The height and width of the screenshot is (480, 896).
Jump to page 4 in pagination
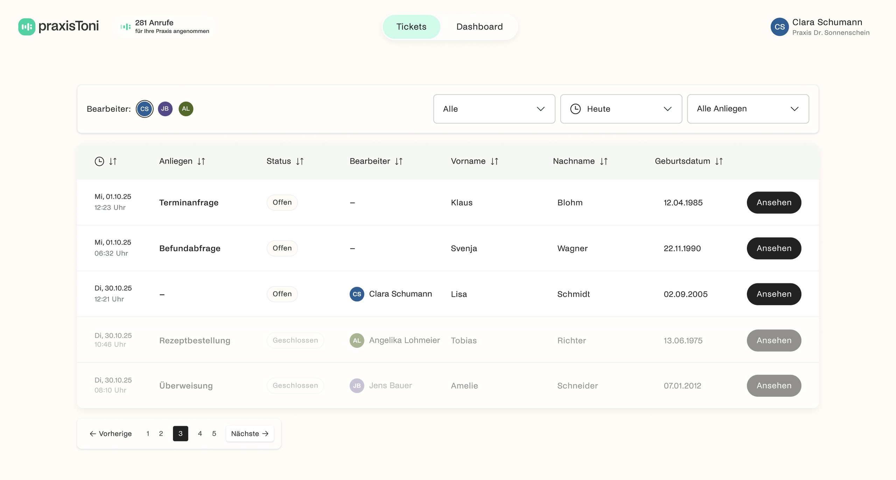click(x=200, y=434)
